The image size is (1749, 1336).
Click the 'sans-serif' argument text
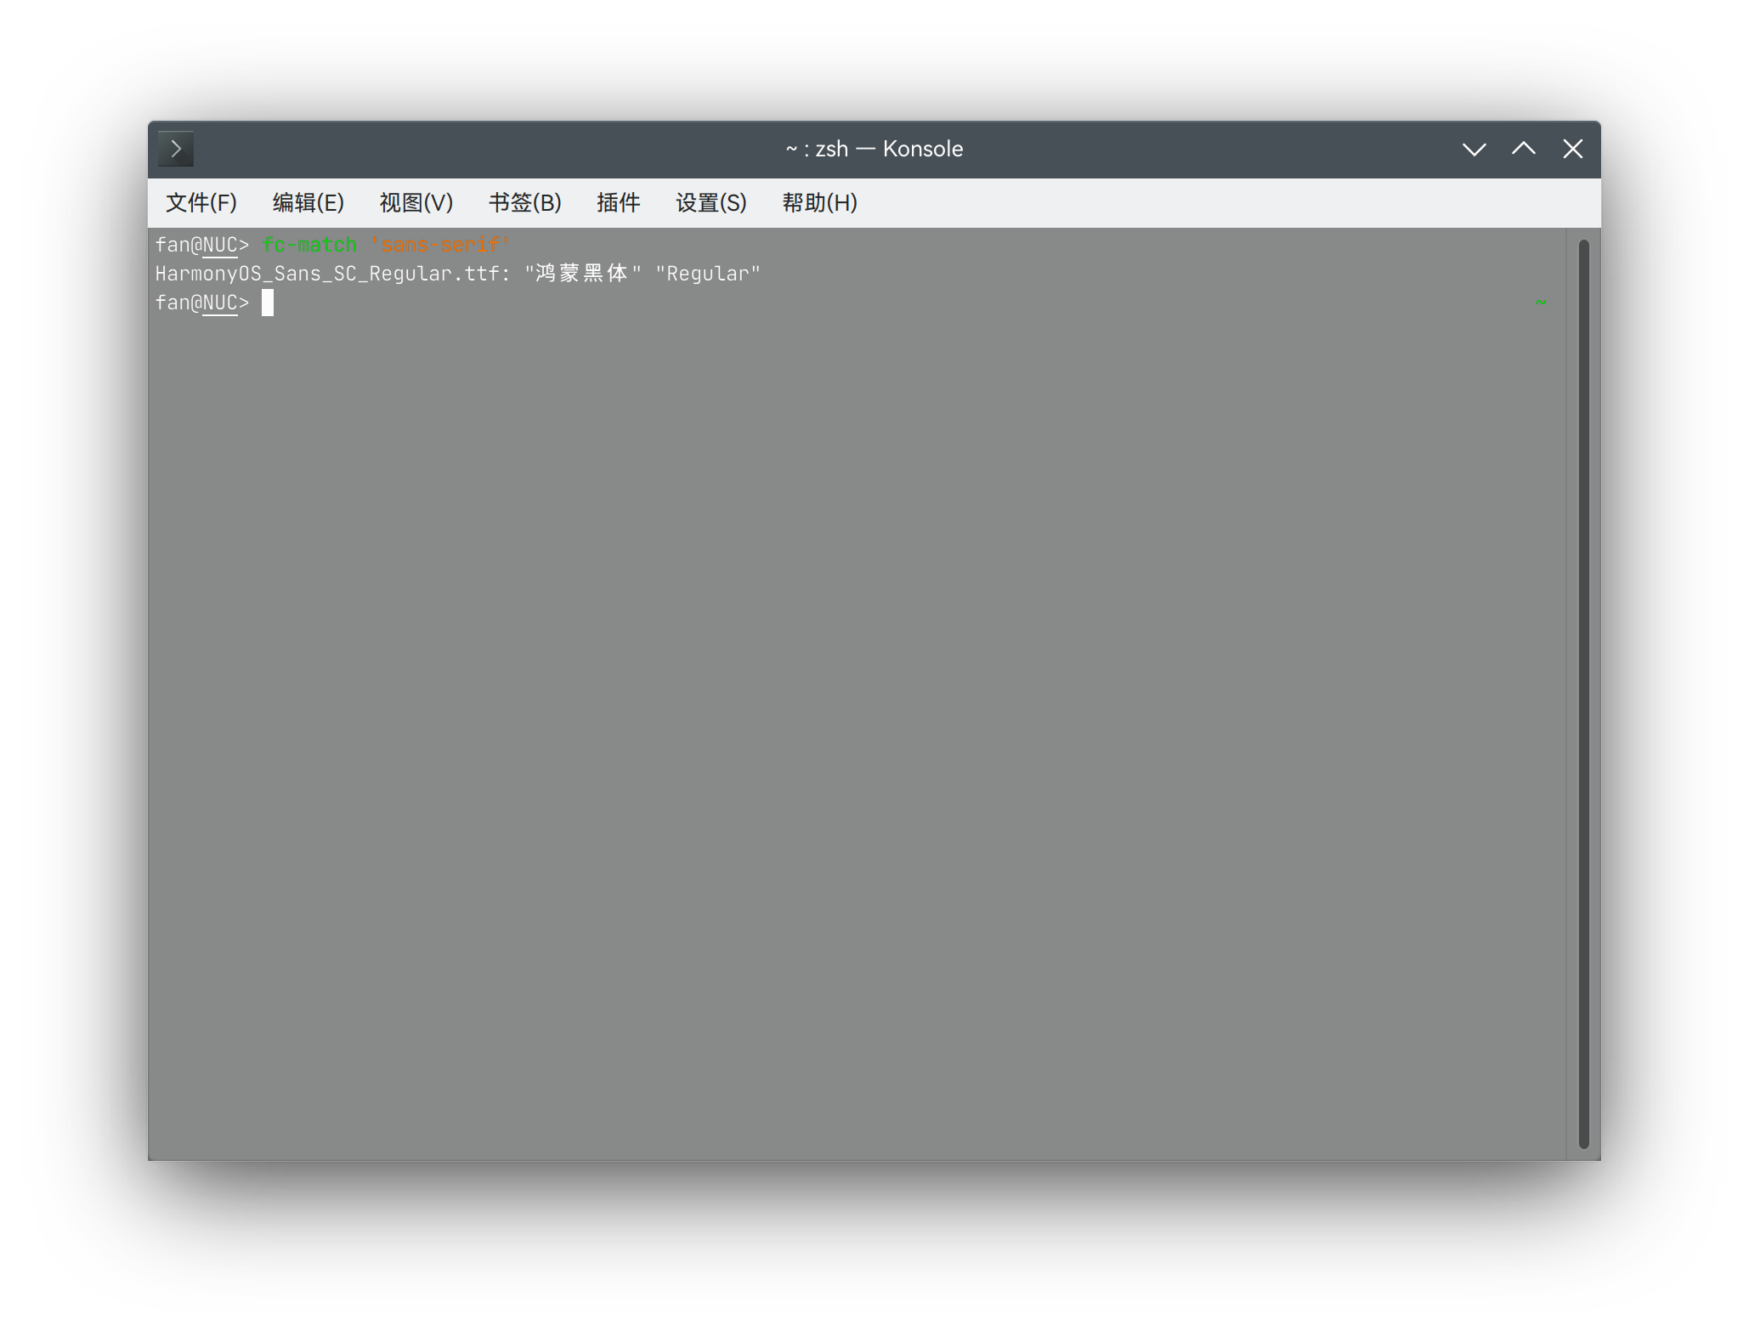coord(440,246)
